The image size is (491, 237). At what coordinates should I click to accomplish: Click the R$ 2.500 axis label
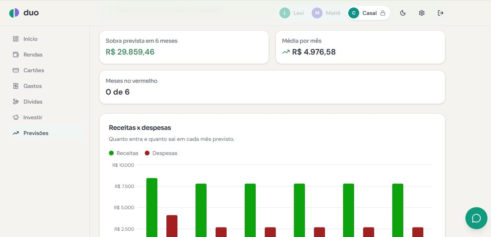pos(124,229)
